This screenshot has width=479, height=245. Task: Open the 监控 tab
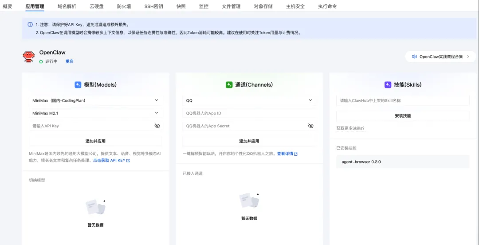(x=204, y=6)
